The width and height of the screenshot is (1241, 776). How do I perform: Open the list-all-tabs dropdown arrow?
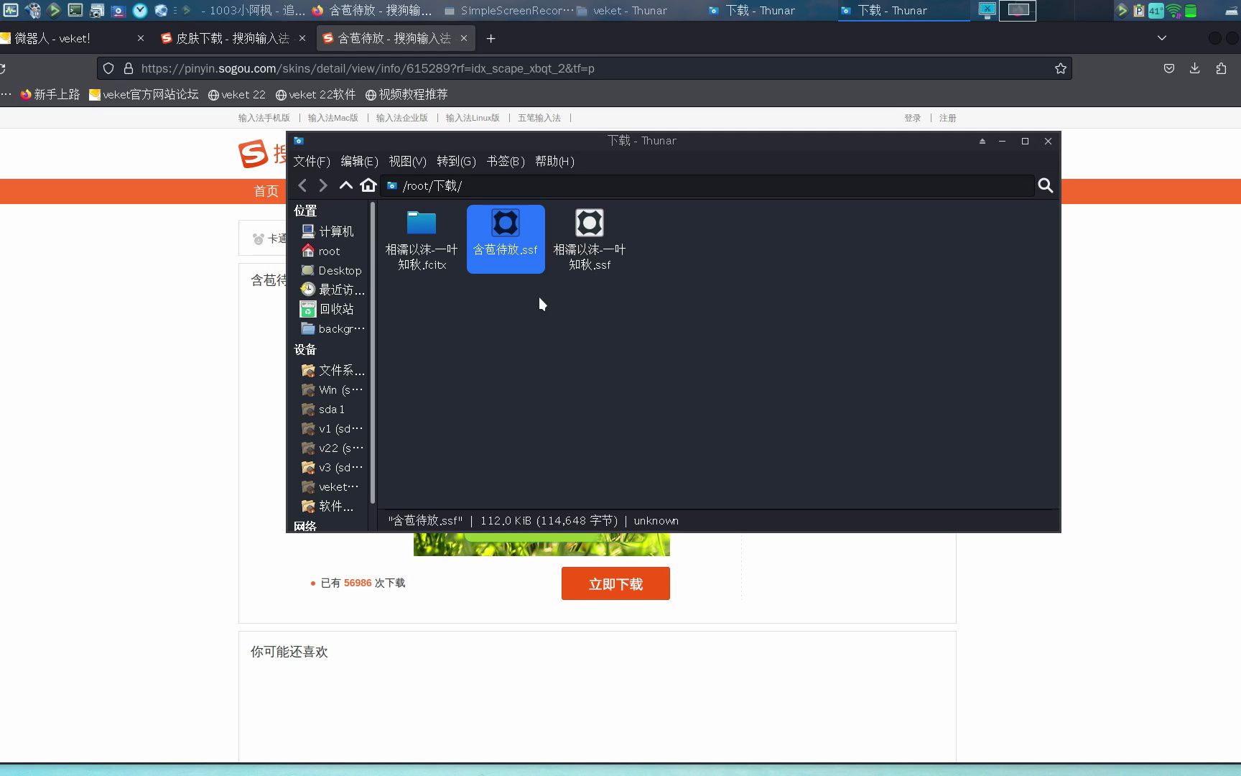click(1162, 38)
